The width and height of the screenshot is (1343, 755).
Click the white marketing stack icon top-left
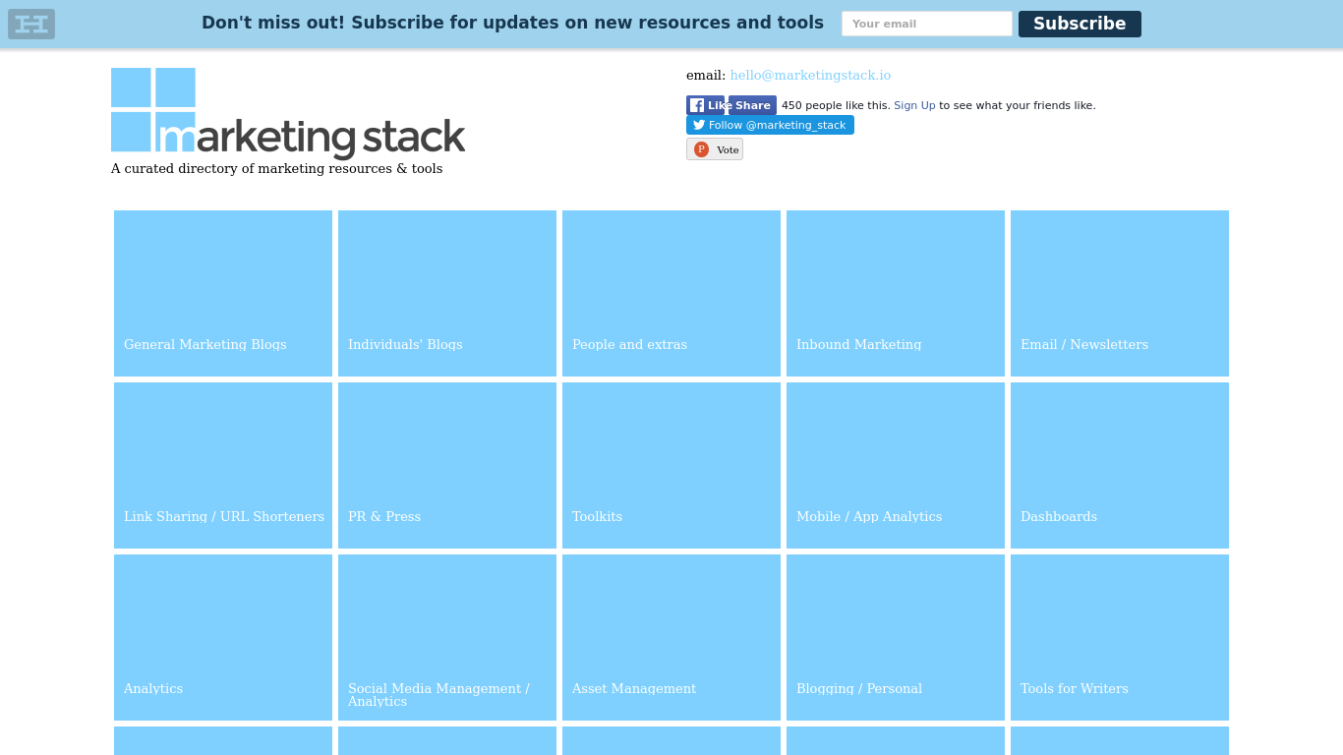[30, 24]
